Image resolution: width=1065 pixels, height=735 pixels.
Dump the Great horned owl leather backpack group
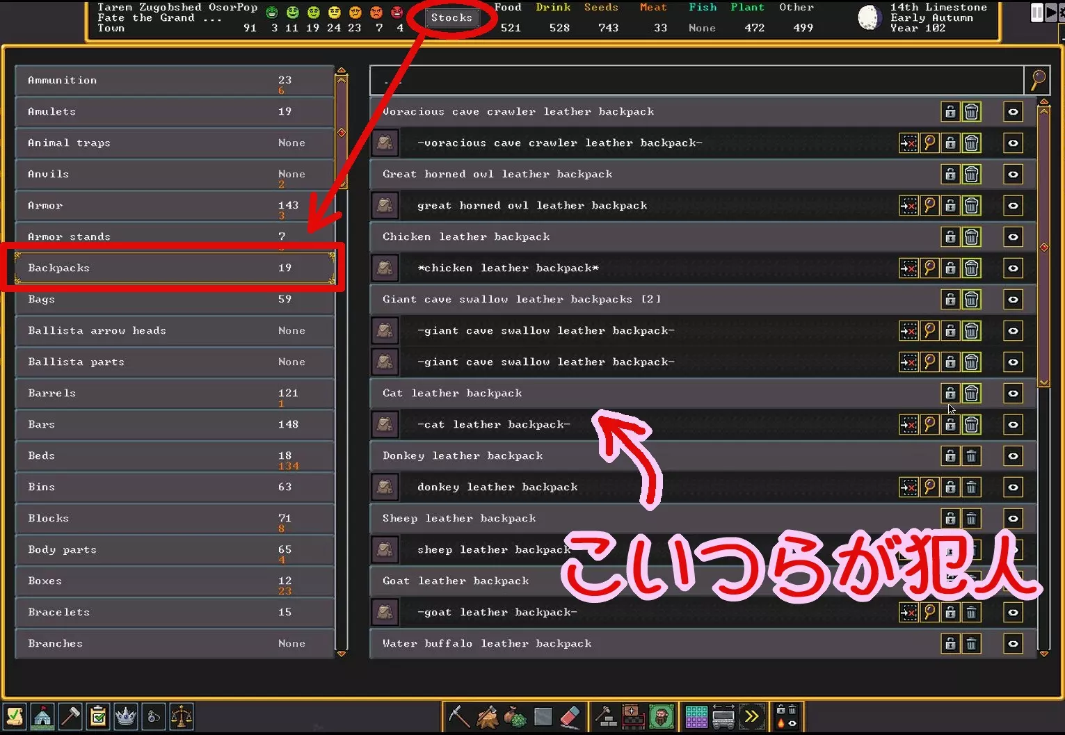[x=971, y=175]
